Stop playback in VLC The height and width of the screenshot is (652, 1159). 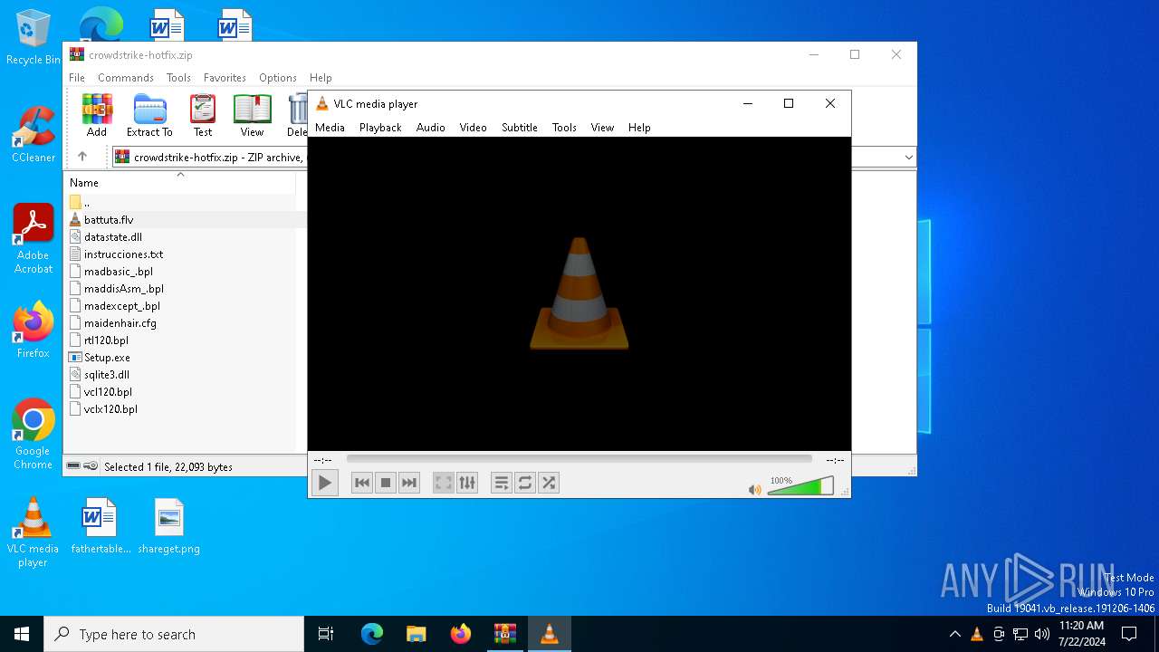click(x=386, y=484)
